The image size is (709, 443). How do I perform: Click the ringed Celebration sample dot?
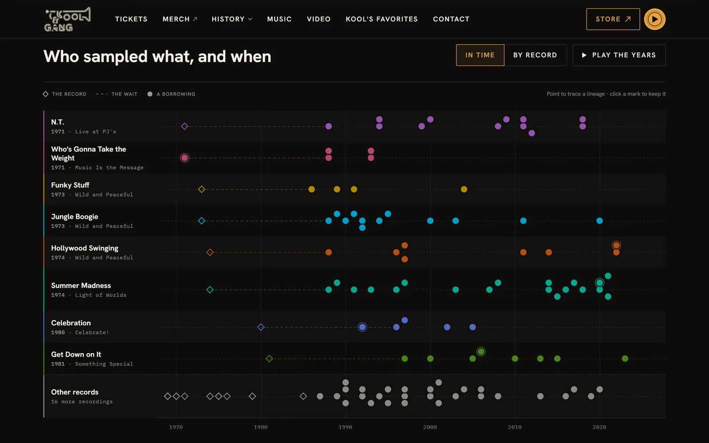click(362, 327)
